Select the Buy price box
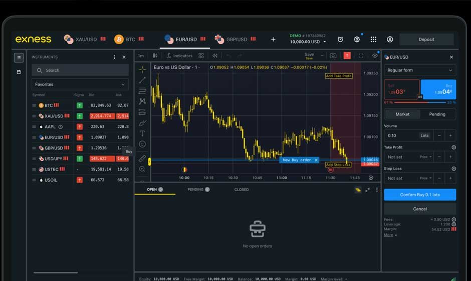Image resolution: width=471 pixels, height=281 pixels. [x=438, y=90]
